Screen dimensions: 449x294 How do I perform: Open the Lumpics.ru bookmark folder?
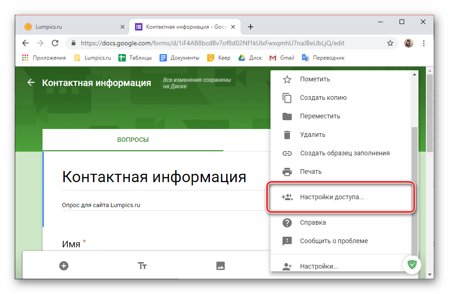coord(92,58)
